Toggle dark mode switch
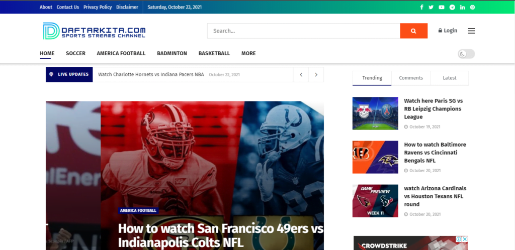 (466, 54)
